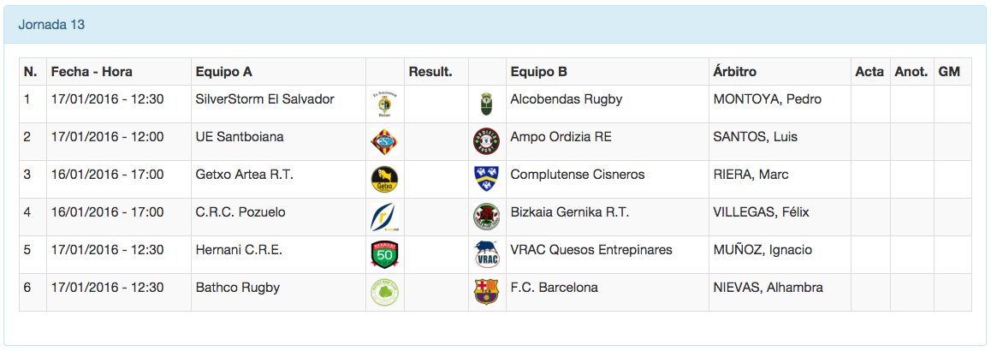991x351 pixels.
Task: Open the SilverStorm El Salvador team name
Action: click(264, 99)
